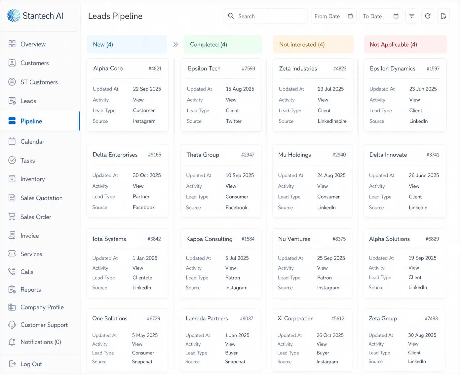Open the Epsilon Tech lead card
Image resolution: width=460 pixels, height=374 pixels.
coord(221,95)
